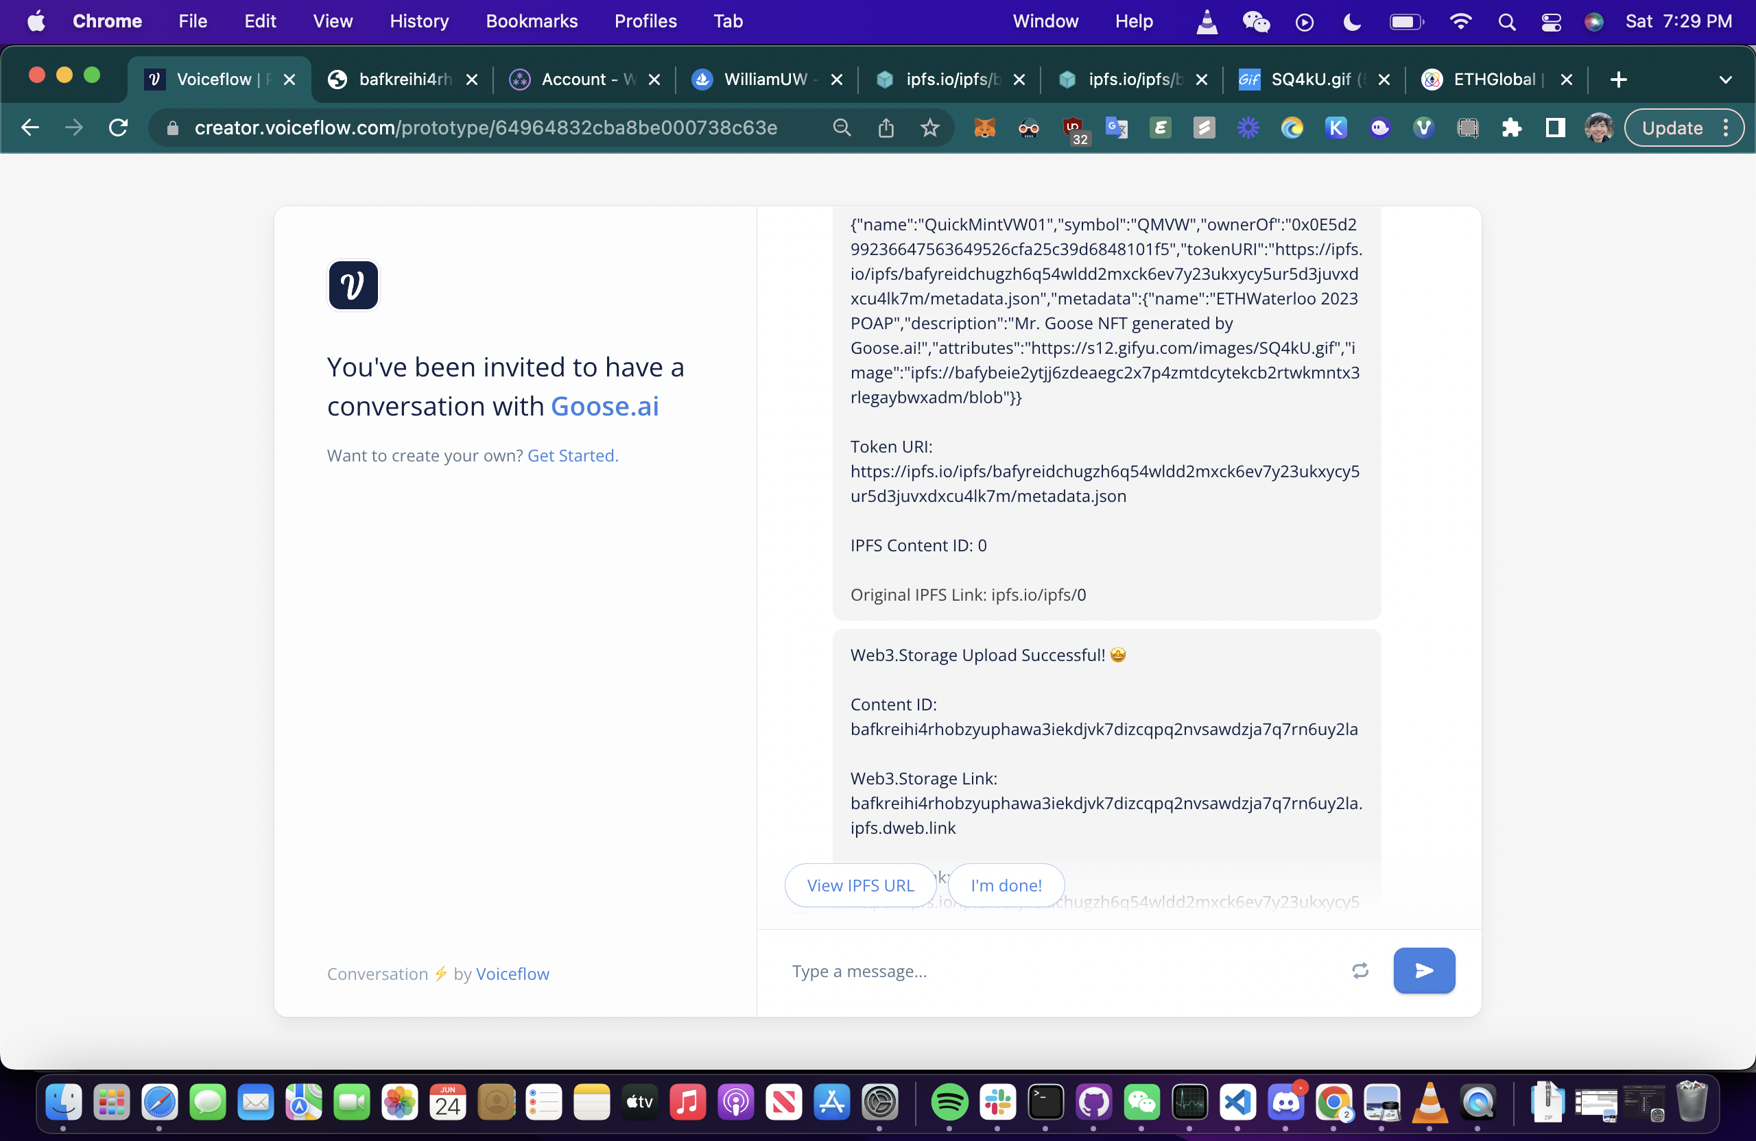Open the Chrome profile avatar
Image resolution: width=1756 pixels, height=1141 pixels.
pyautogui.click(x=1598, y=128)
